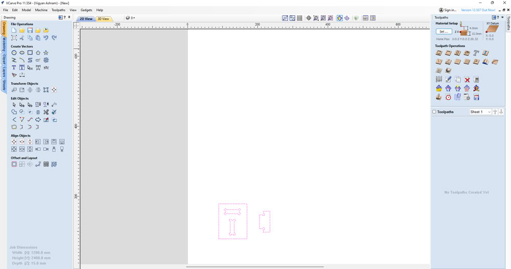This screenshot has height=269, width=511.
Task: Click the Preview Toolpaths icon
Action: (x=439, y=97)
